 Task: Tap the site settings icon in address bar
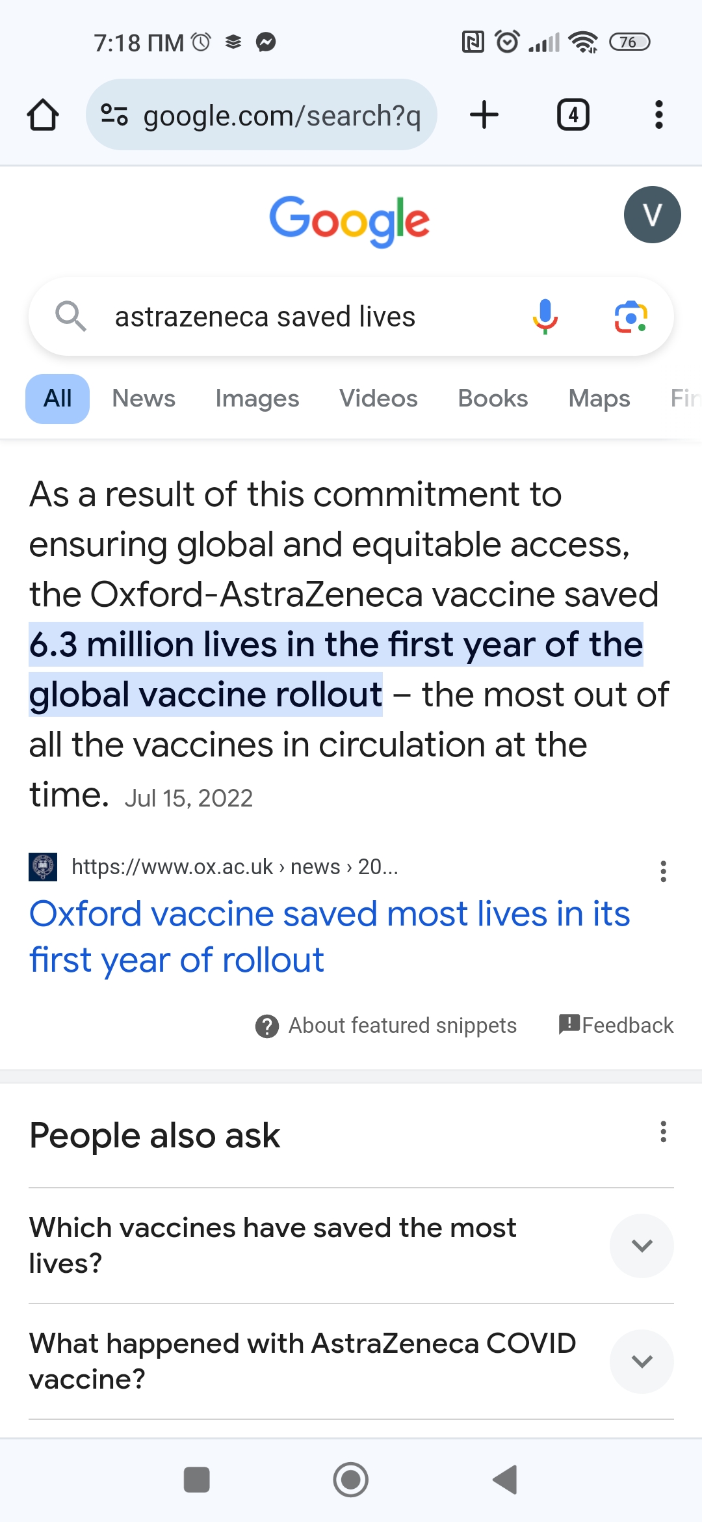(114, 115)
